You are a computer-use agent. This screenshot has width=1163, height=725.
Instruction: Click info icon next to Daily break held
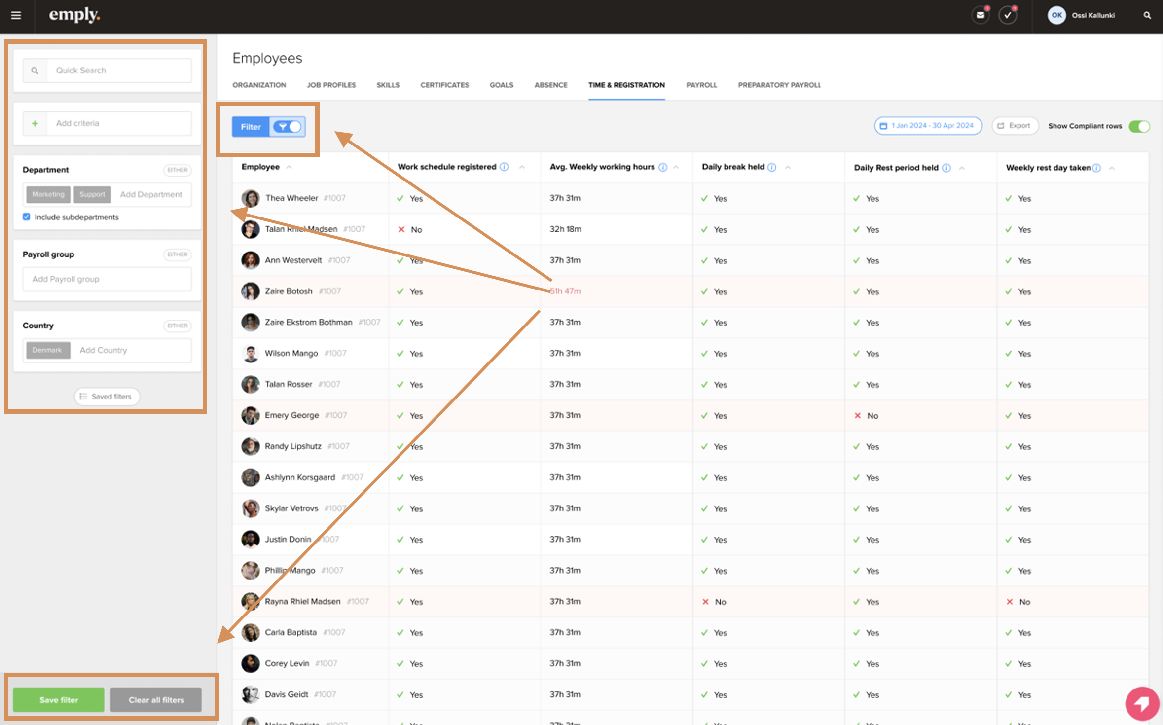point(772,167)
